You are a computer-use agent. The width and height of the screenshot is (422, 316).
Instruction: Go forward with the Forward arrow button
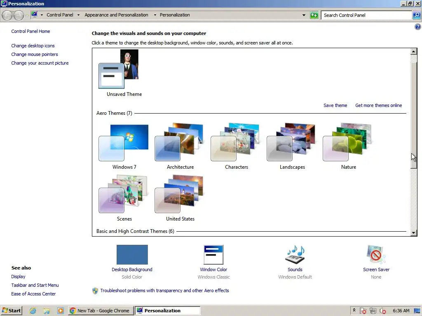pos(18,15)
